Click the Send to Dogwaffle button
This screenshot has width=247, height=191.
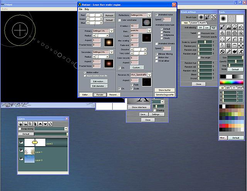pyautogui.click(x=165, y=94)
